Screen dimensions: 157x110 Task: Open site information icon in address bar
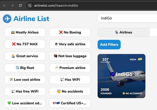(30, 5)
